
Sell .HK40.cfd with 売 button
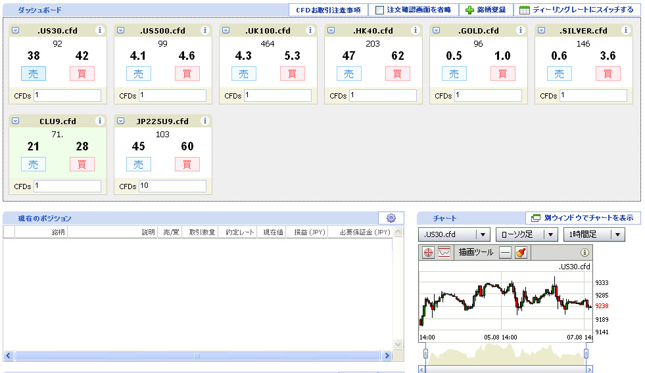point(349,74)
